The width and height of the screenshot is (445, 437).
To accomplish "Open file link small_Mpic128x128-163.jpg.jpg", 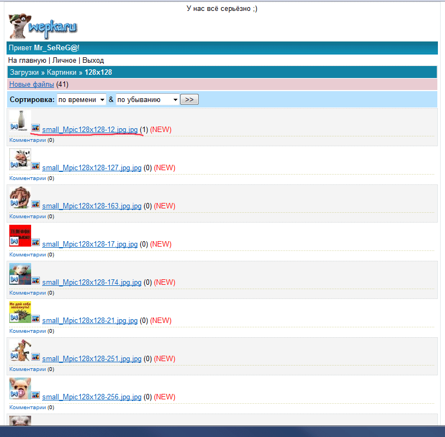I will tap(92, 206).
